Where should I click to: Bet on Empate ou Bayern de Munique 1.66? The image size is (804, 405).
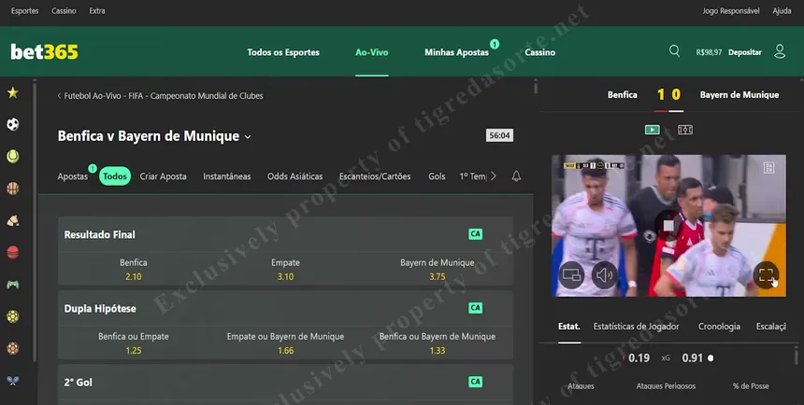[x=285, y=343]
